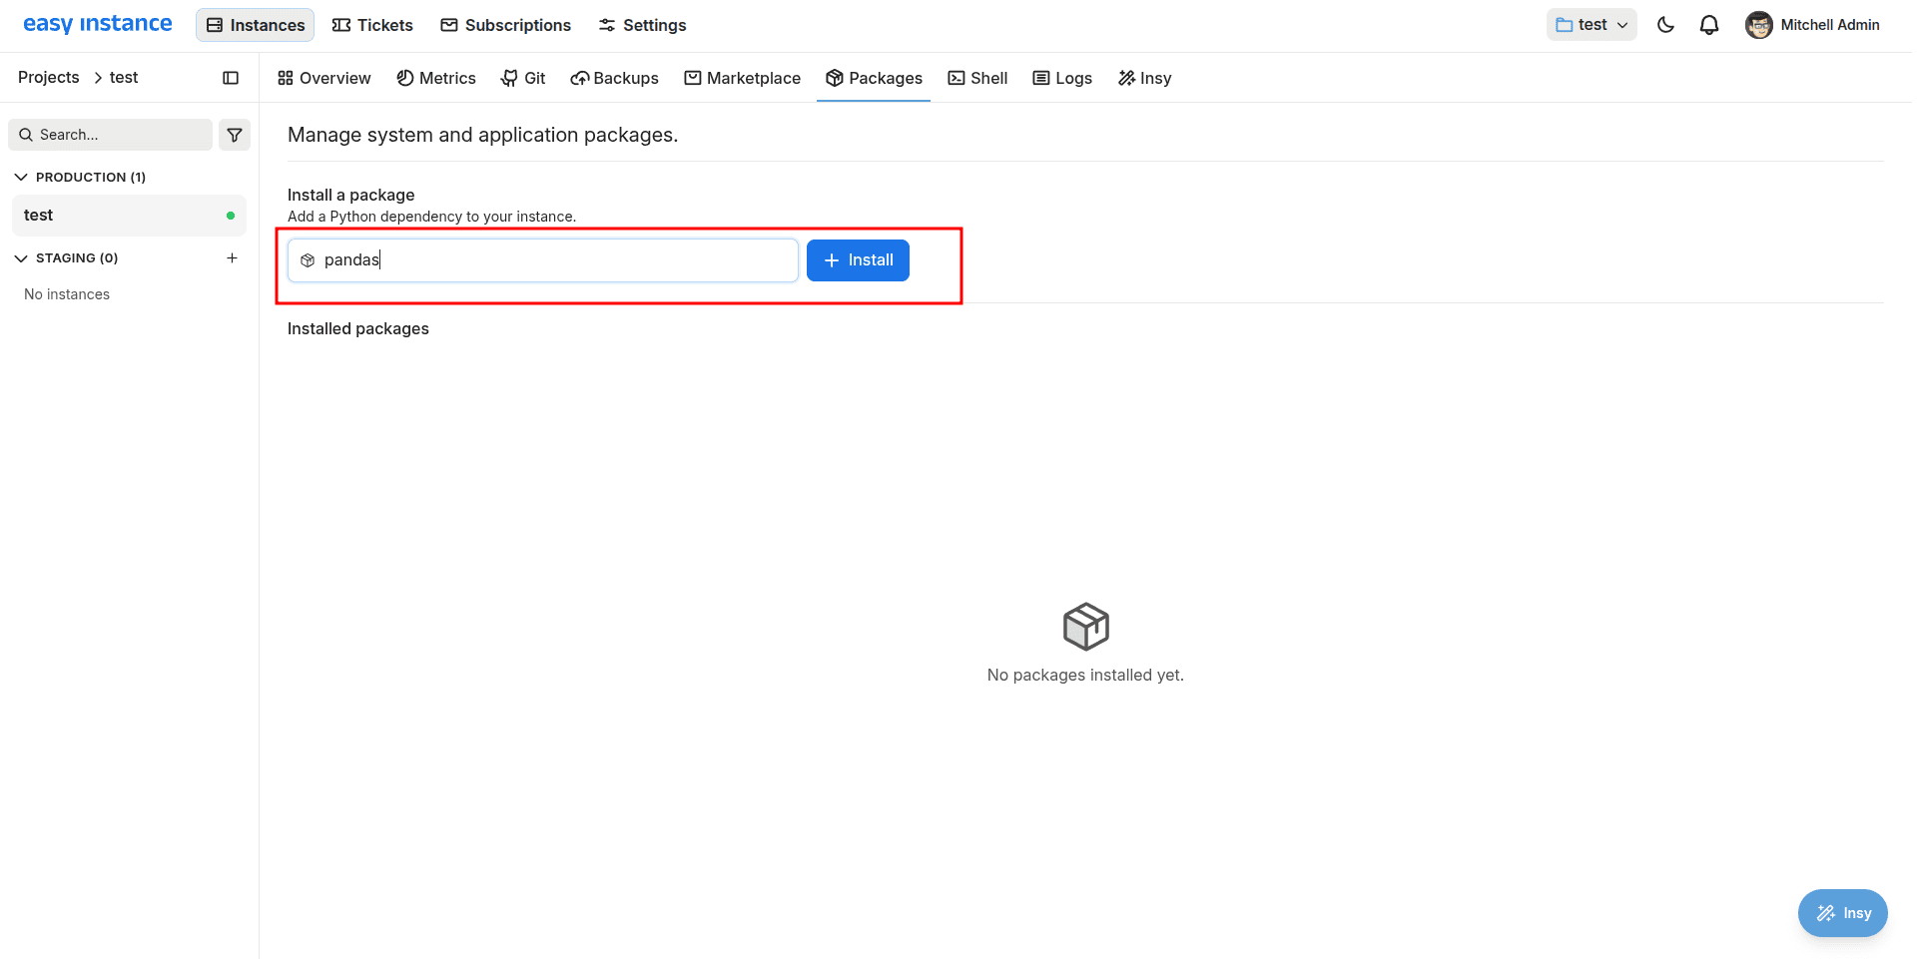Open the Tickets page

372,25
